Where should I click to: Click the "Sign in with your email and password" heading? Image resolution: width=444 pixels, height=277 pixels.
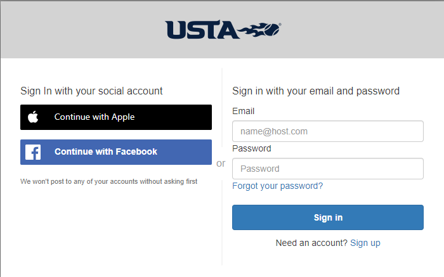pos(316,91)
